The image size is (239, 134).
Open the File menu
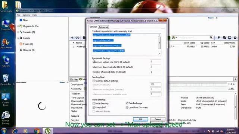[x=19, y=15]
